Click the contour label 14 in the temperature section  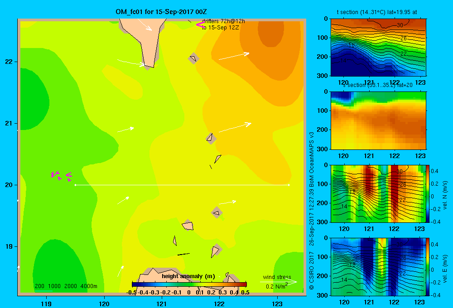[343, 61]
